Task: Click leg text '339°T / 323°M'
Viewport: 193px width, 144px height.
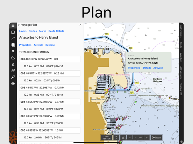Action: click(55, 109)
